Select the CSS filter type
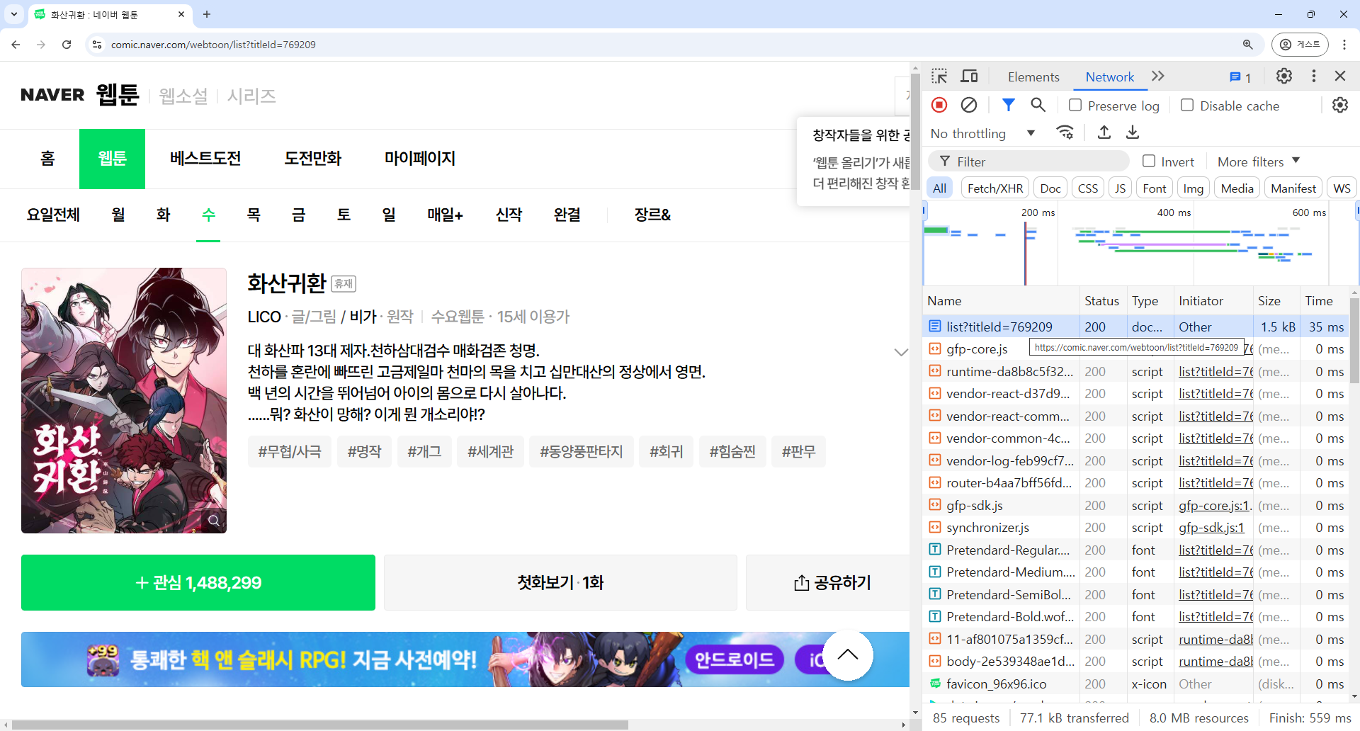Image resolution: width=1360 pixels, height=731 pixels. (x=1088, y=188)
